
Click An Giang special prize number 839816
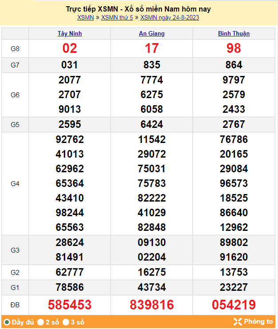coord(152,305)
